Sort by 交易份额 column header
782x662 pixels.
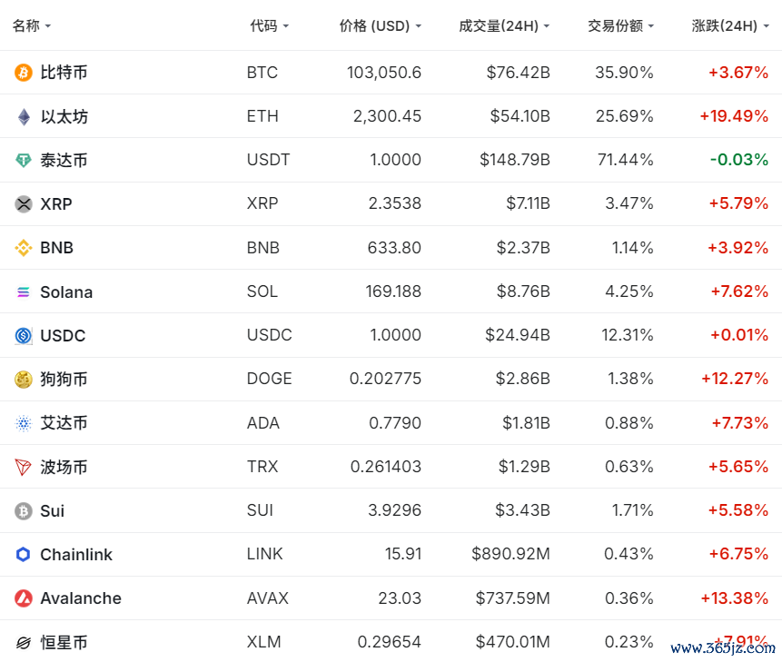pyautogui.click(x=620, y=26)
